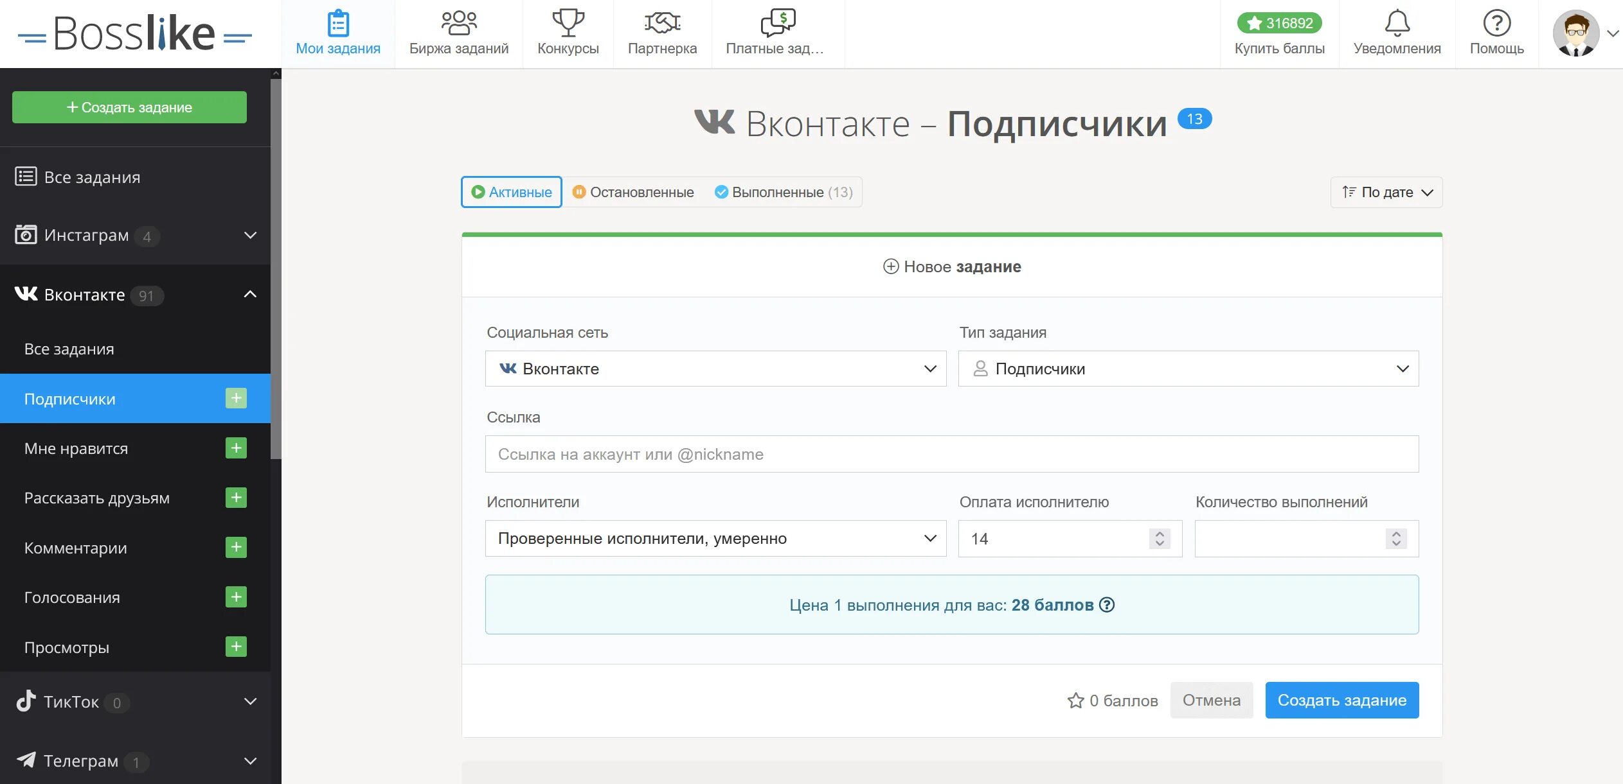Click the blue 13 count badge in title

click(1194, 119)
